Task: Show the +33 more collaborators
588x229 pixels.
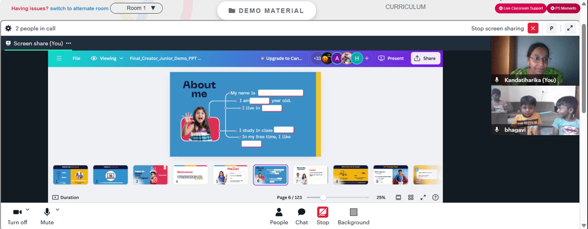Action: click(x=317, y=58)
